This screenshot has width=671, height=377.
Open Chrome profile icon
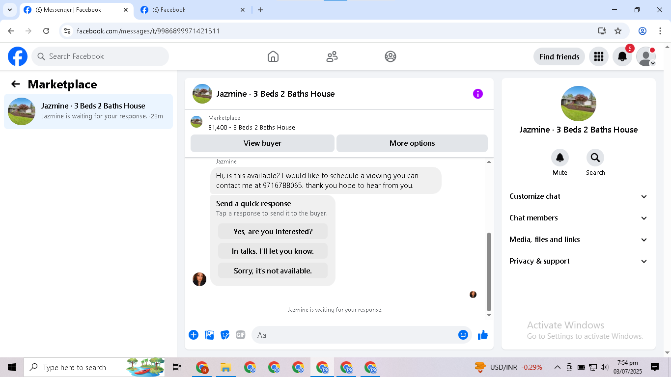tap(643, 31)
